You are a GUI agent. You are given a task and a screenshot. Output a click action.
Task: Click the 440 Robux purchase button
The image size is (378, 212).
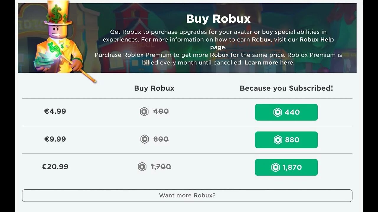click(286, 112)
